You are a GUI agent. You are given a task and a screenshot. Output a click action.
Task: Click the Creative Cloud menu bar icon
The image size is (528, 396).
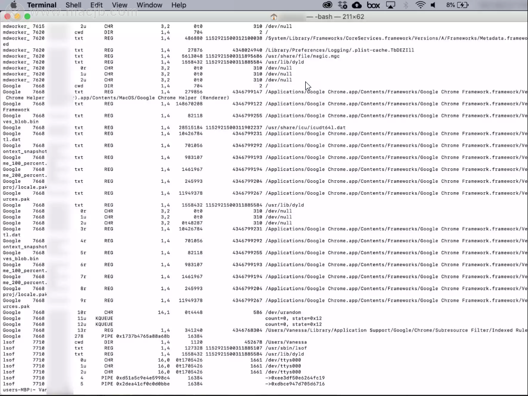(327, 5)
